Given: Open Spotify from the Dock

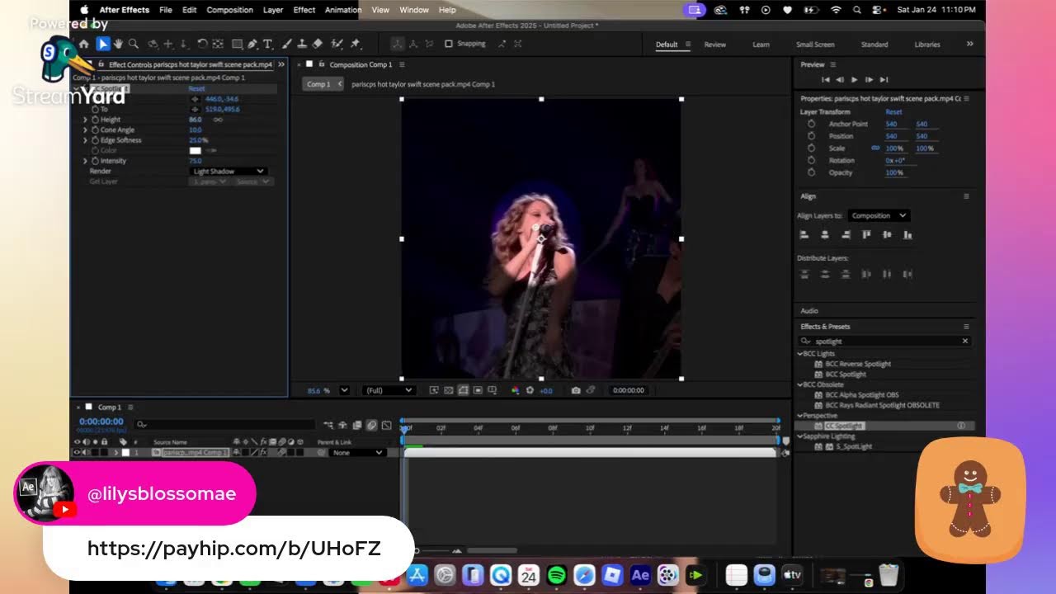Looking at the screenshot, I should [x=557, y=575].
